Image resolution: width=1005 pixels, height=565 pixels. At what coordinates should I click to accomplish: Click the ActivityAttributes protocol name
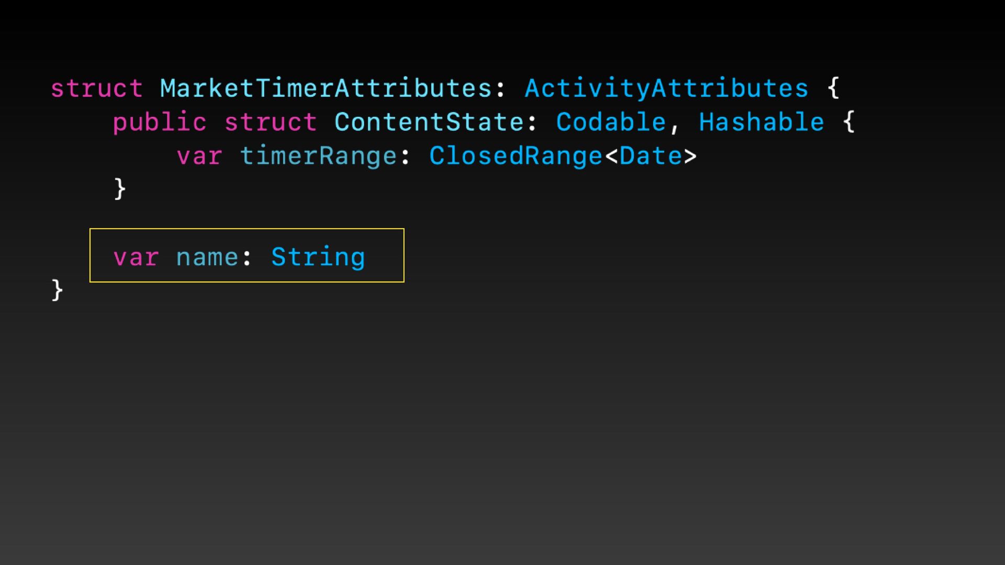(666, 88)
